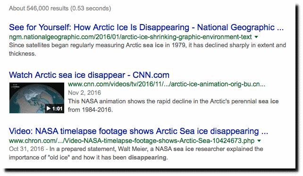Click the CNN Arctic video thumbnail

[x=37, y=98]
